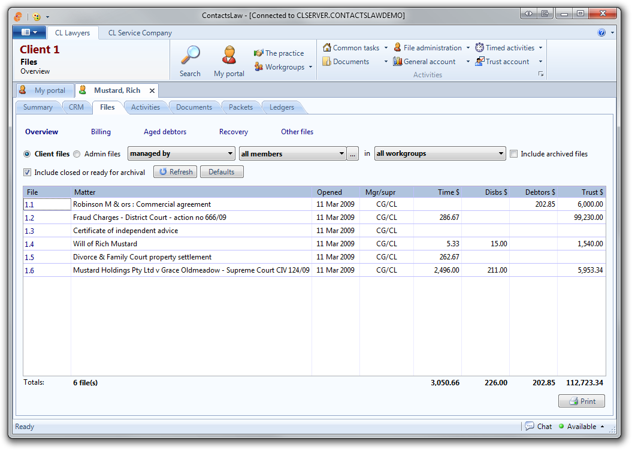The image size is (632, 450).
Task: Click the Common tasks house icon
Action: click(327, 47)
